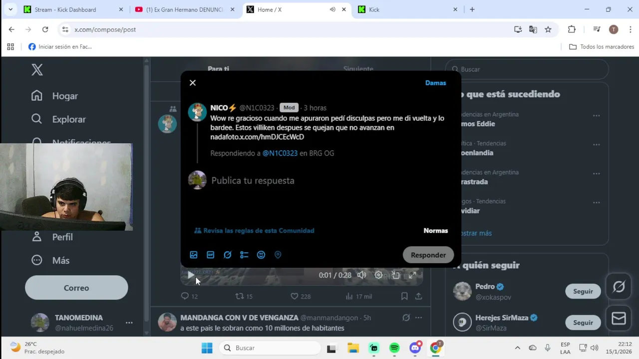Viewport: 639px width, 359px height.
Task: Click the Buscar search field on X
Action: 527,69
